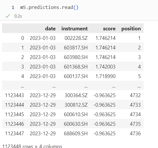Click the 1123448 rows × 4 columns summary
Viewport: 158px width, 148px height.
click(32, 146)
